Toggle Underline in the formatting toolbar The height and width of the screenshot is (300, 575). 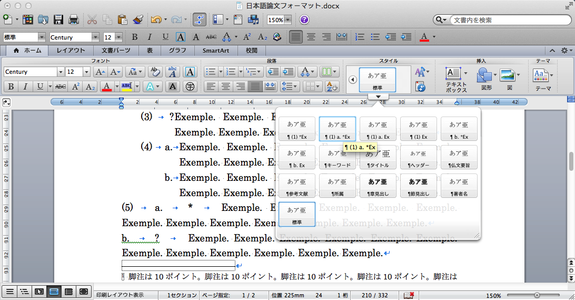tap(165, 37)
